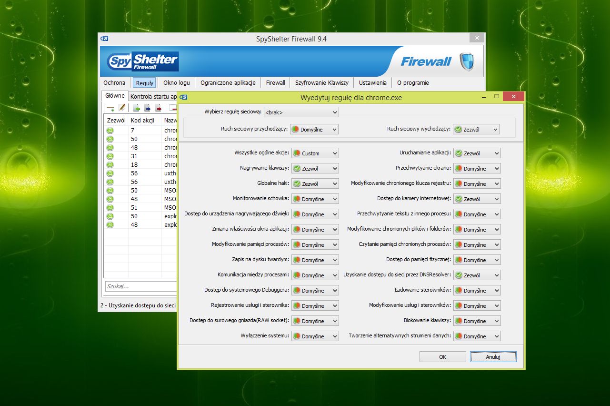The height and width of the screenshot is (406, 610).
Task: Open the Wybierz regułę sieciową dropdown
Action: pos(301,112)
